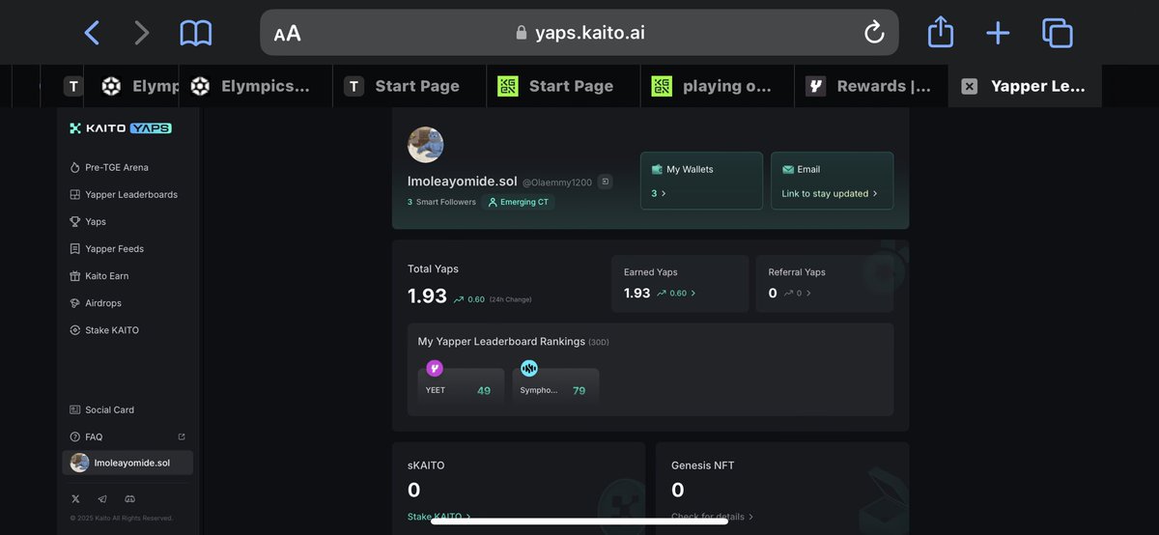Open the AA reader/text size menu
Image resolution: width=1159 pixels, height=535 pixels.
(x=288, y=34)
